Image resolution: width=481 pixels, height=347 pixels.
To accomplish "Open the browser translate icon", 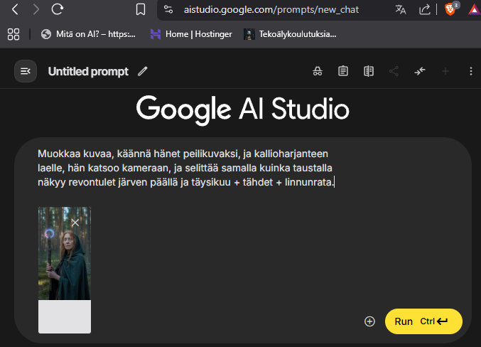I will (x=400, y=9).
